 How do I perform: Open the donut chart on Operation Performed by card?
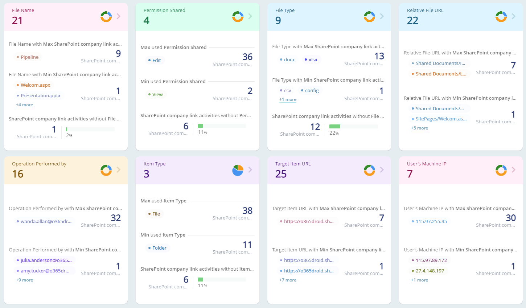pos(106,170)
